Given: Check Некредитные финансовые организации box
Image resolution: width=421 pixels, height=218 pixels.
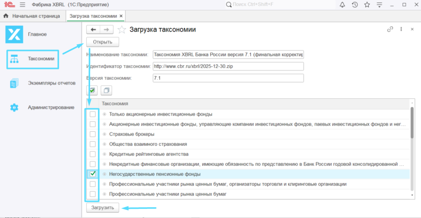Looking at the screenshot, I should [93, 164].
